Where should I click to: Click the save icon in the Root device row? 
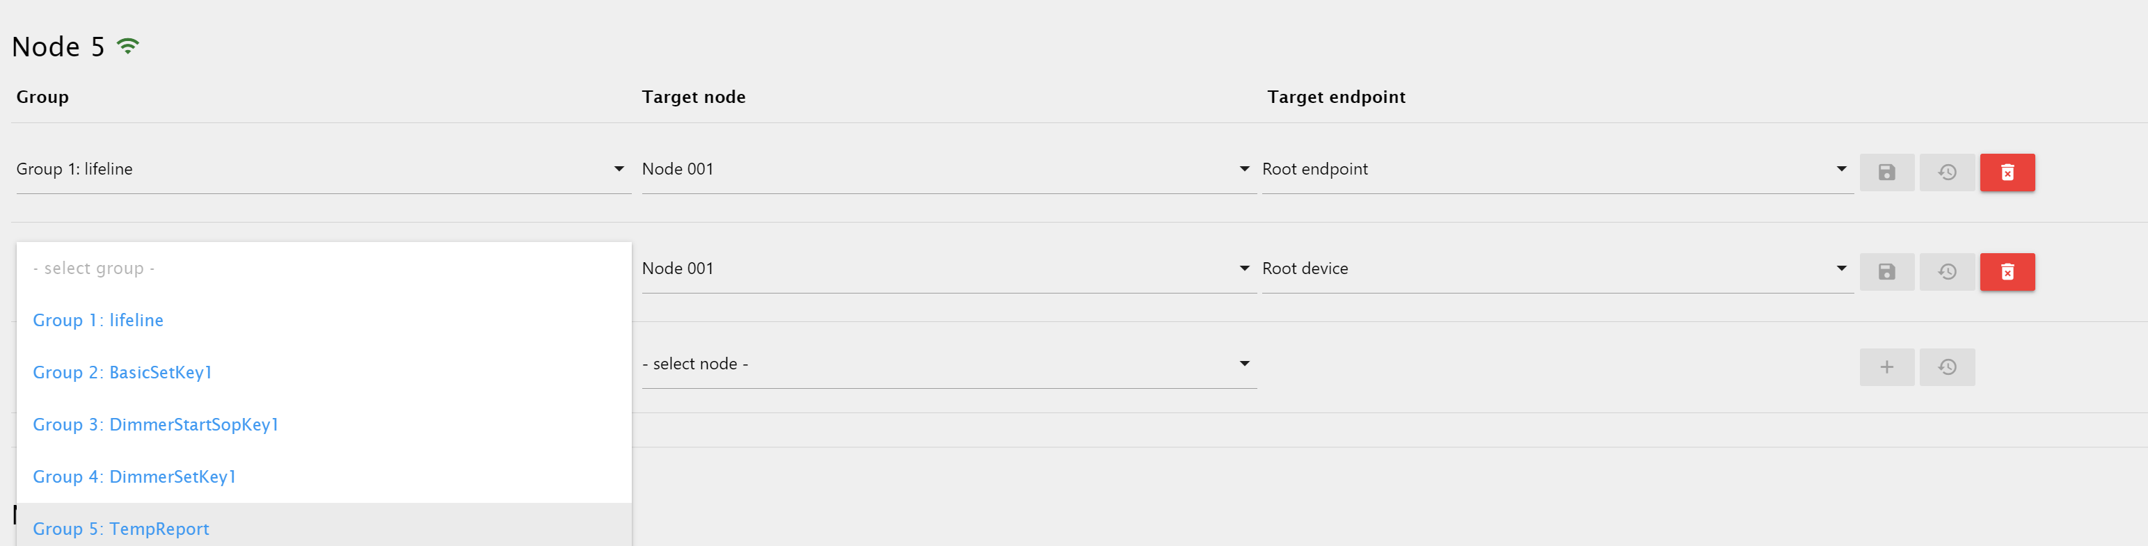click(1886, 272)
